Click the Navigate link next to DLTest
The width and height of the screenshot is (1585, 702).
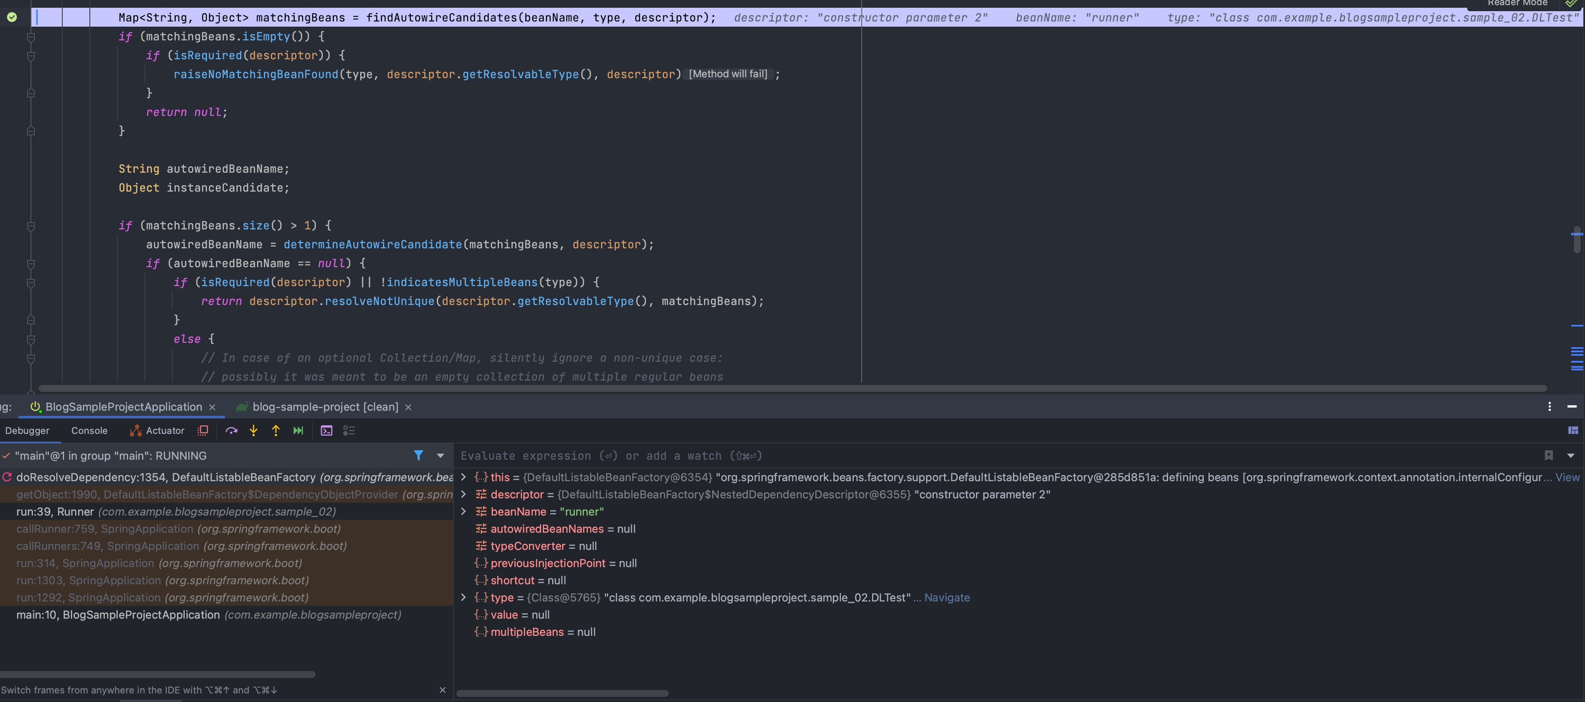pos(946,598)
